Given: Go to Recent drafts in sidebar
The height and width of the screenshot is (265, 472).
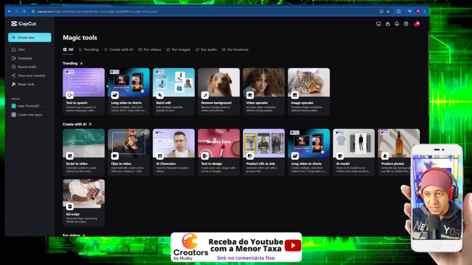Looking at the screenshot, I should 27,67.
